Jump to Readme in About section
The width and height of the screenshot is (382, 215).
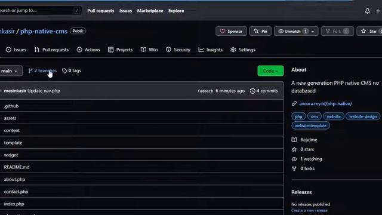[x=309, y=140]
